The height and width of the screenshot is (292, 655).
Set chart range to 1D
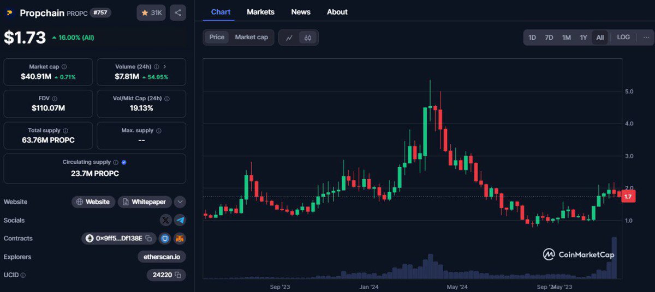(532, 38)
